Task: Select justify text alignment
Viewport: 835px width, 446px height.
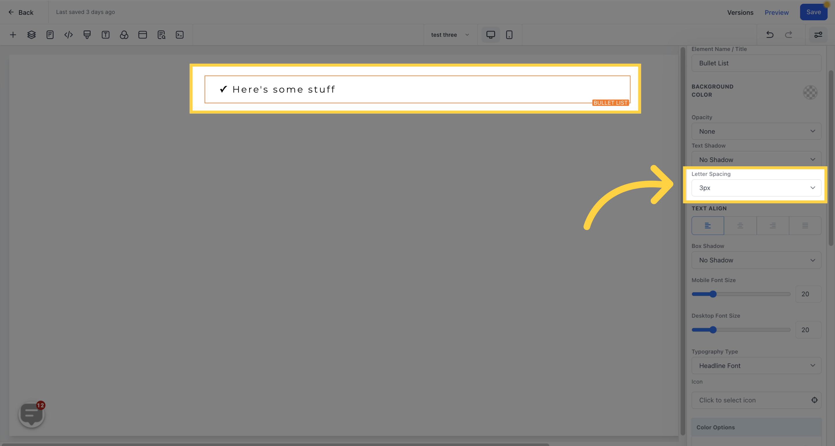Action: coord(805,226)
